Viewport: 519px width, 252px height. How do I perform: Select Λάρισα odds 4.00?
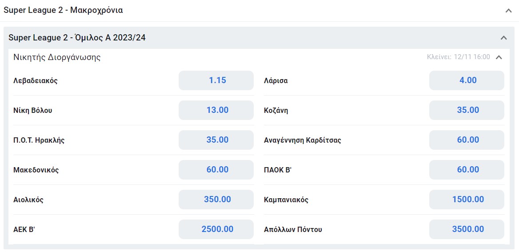coord(467,80)
